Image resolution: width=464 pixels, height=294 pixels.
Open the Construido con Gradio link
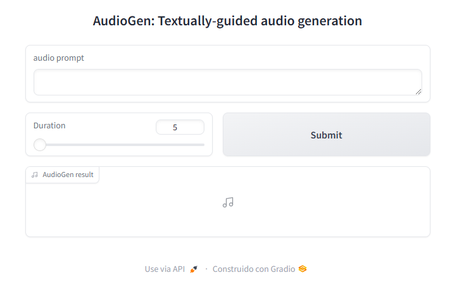tap(253, 269)
